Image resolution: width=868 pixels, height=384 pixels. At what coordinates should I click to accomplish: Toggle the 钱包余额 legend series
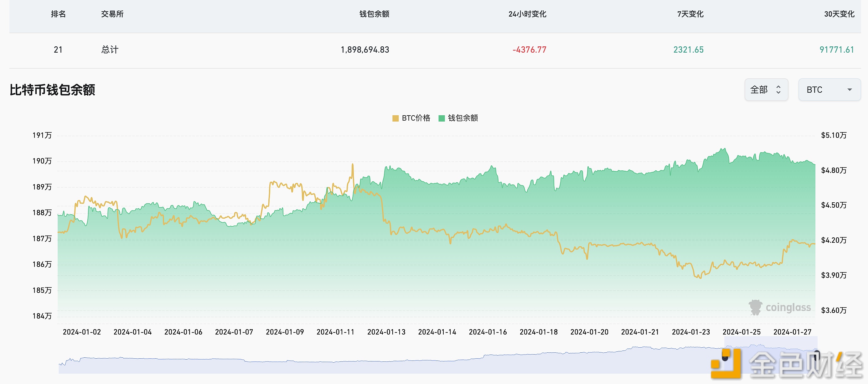pos(458,118)
